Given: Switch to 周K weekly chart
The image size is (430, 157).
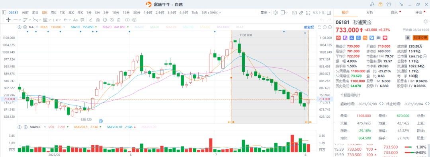Looking at the screenshot, I should pyautogui.click(x=53, y=13).
